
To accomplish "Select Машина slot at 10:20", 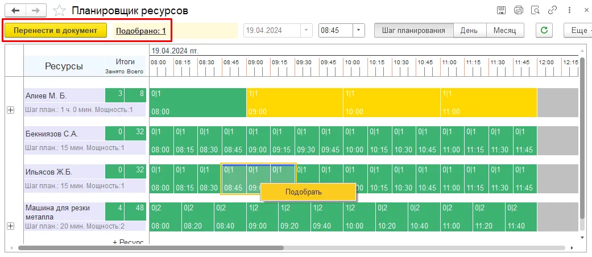I will click(391, 217).
